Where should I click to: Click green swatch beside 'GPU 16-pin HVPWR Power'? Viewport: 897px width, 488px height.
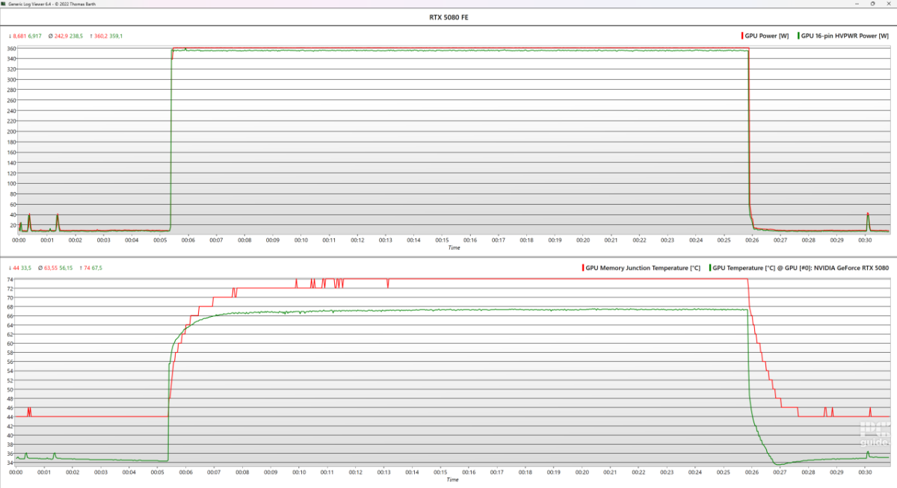798,36
